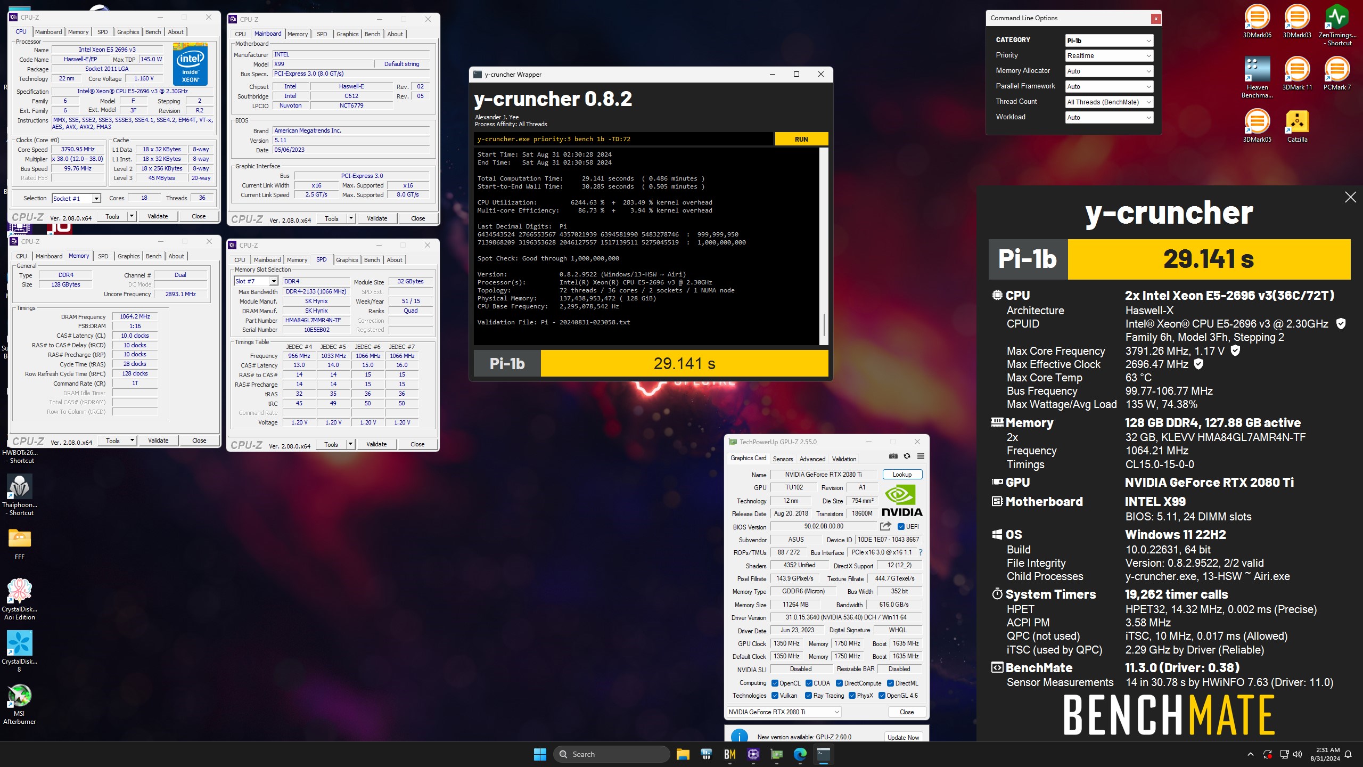Open the Memory Allocator dropdown

[1109, 71]
